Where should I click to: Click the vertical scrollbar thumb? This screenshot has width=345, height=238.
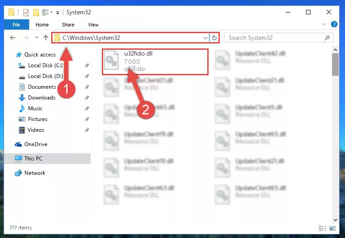[x=335, y=65]
